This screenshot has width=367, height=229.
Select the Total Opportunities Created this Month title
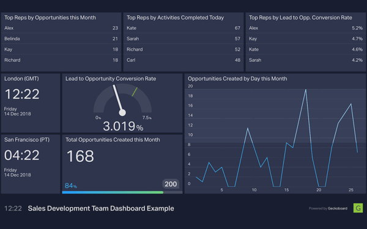pyautogui.click(x=113, y=140)
